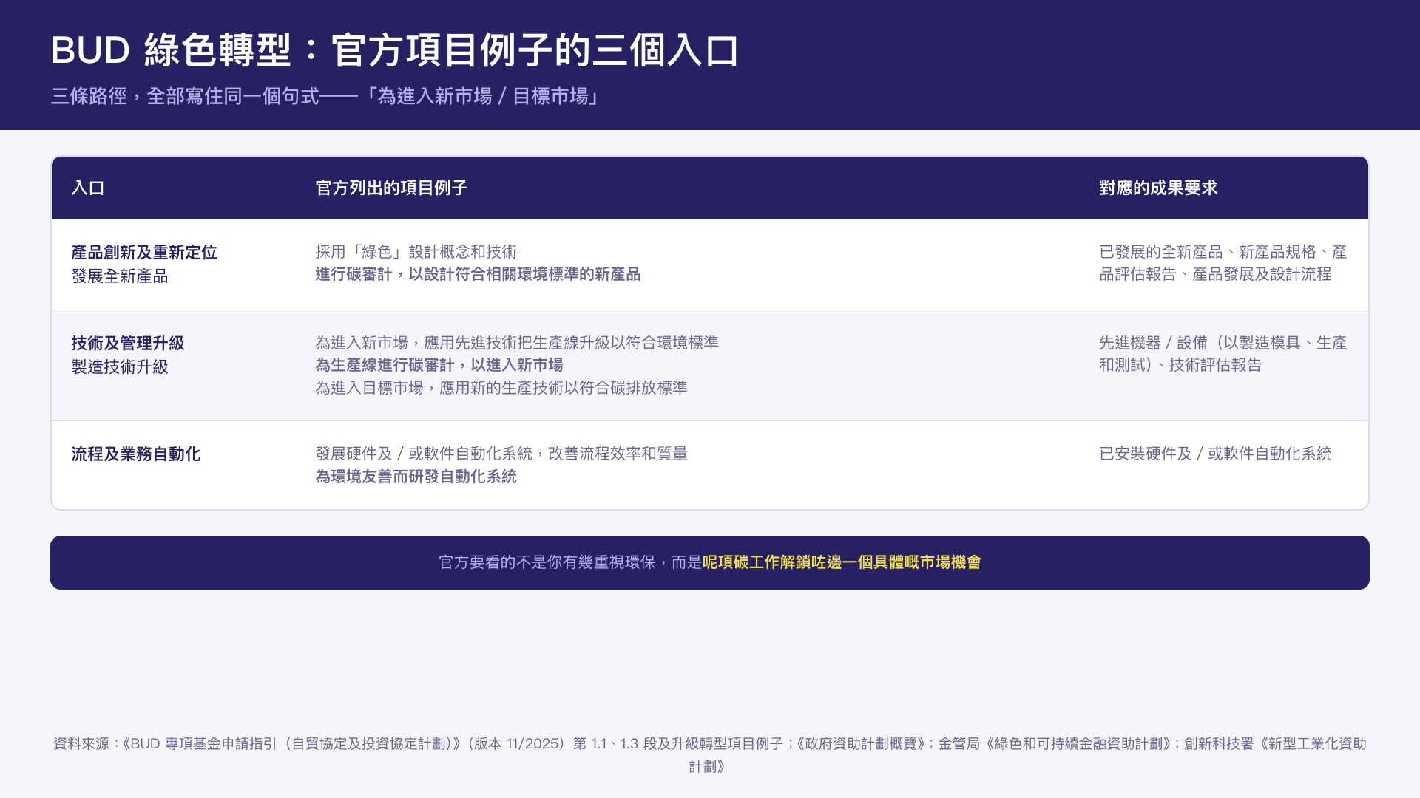Click the footer source note '資料來源'
The width and height of the screenshot is (1420, 798).
coord(710,754)
